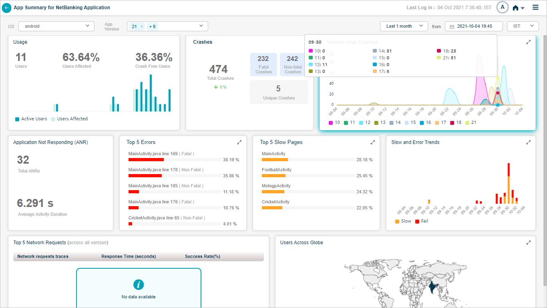Toggle Users Affected legend in Usage
The height and width of the screenshot is (308, 547).
point(69,119)
